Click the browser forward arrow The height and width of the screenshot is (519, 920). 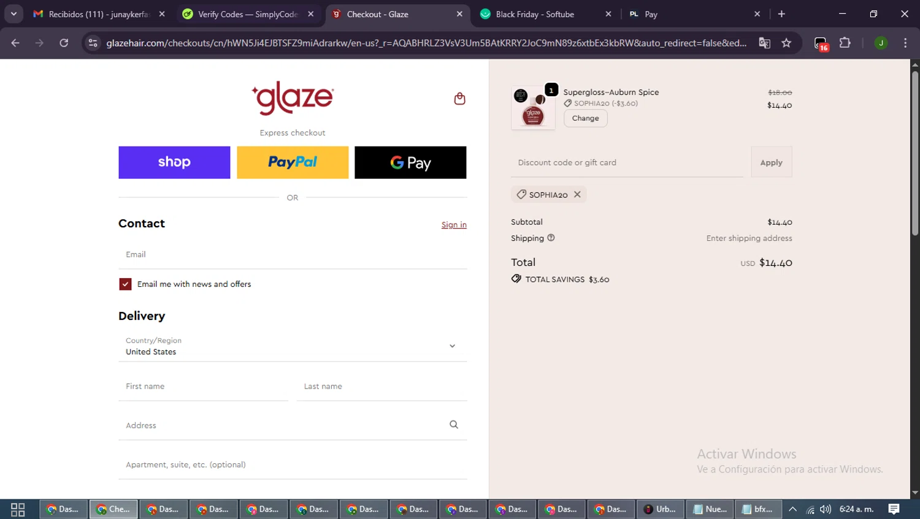click(x=39, y=43)
